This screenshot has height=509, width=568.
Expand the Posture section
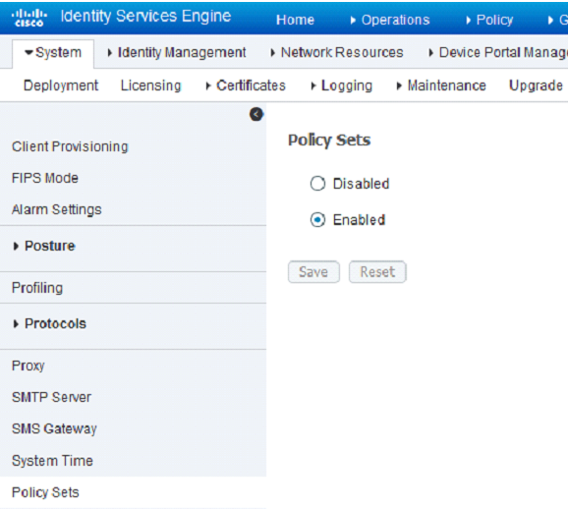[44, 246]
